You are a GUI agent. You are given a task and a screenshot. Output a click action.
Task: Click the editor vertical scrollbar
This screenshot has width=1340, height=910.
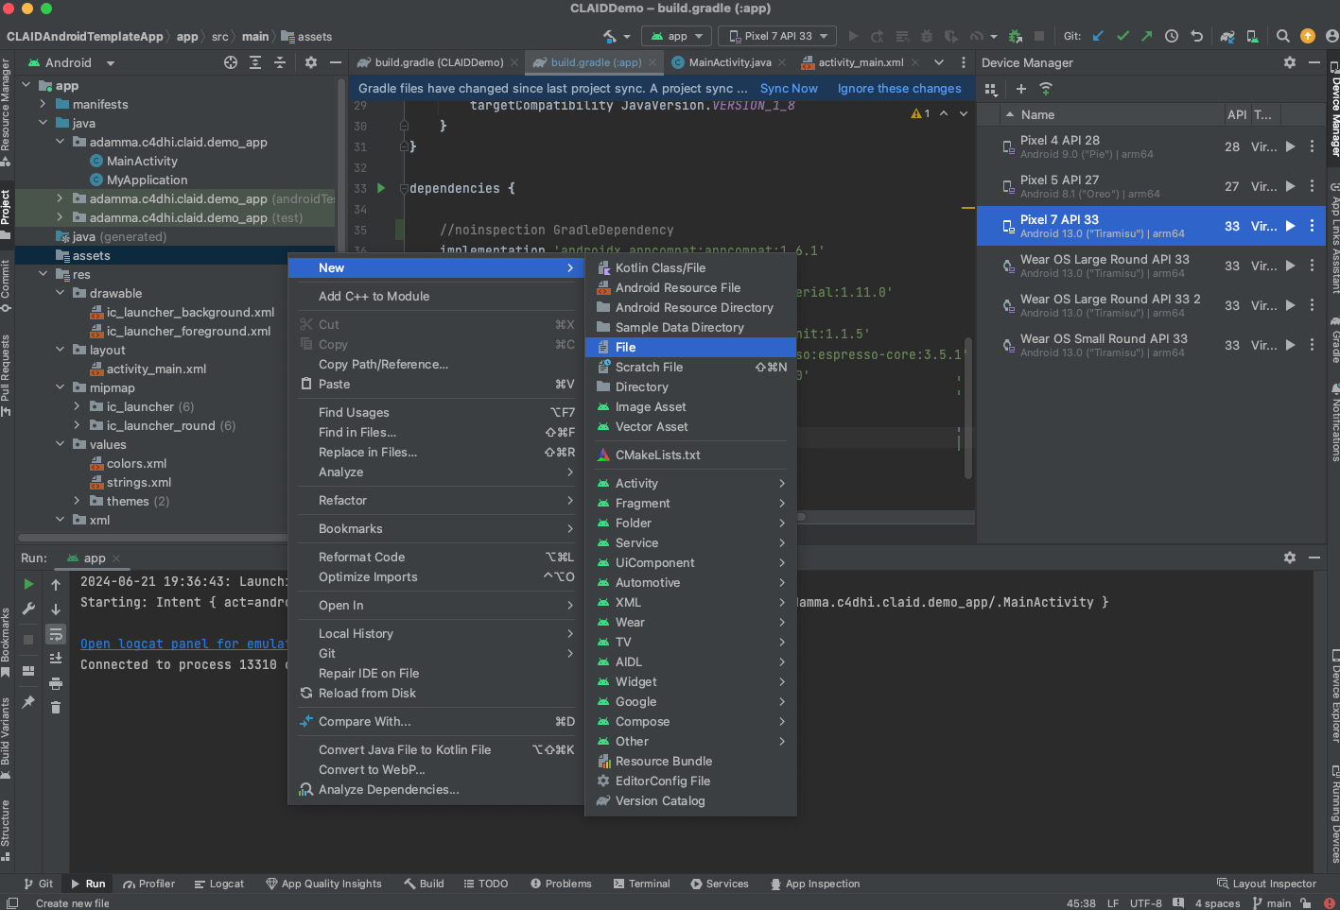(x=967, y=406)
